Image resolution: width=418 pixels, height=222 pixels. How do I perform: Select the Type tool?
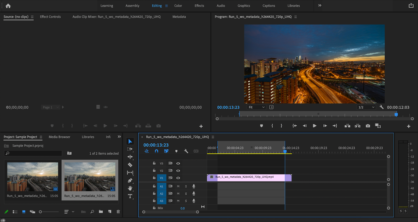coord(130,196)
